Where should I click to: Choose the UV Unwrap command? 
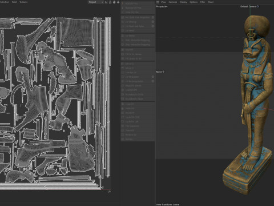136,22
